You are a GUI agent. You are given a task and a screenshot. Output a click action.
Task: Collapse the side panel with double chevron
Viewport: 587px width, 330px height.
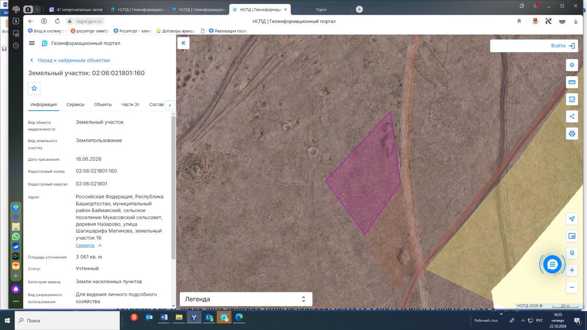(183, 43)
